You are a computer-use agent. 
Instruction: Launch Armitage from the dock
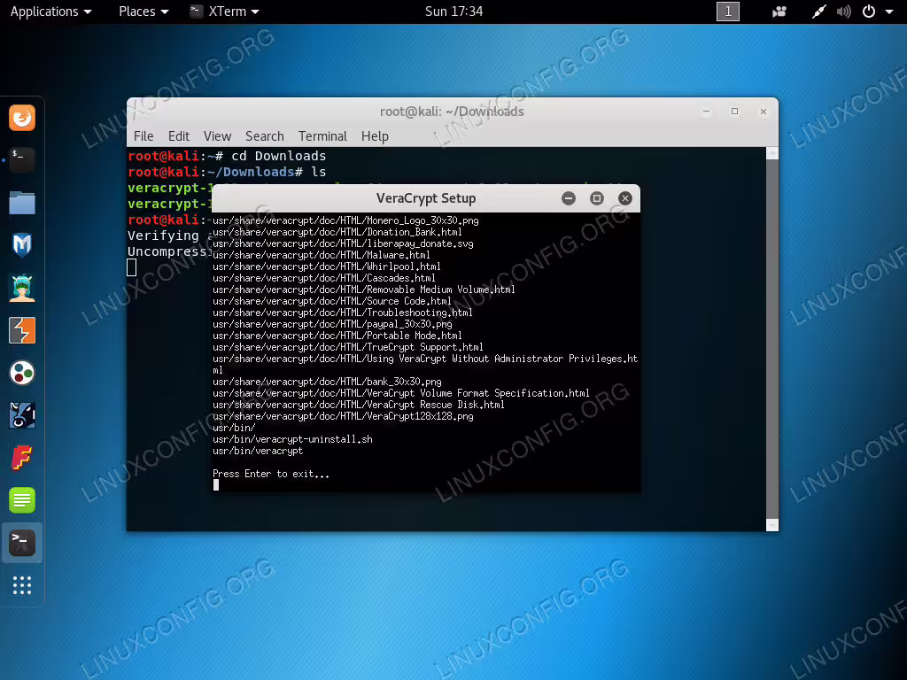click(22, 288)
